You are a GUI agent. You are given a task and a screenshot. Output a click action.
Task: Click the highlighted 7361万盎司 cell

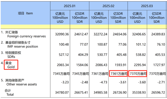(118, 74)
